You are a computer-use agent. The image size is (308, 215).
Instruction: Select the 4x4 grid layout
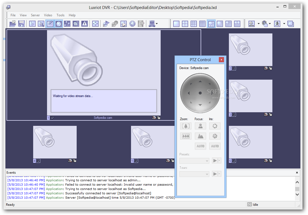tap(202, 24)
